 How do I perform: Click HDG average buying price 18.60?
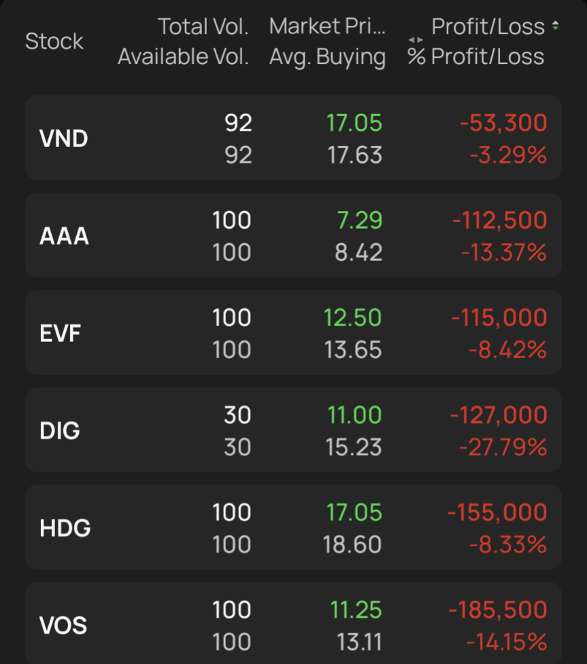pyautogui.click(x=352, y=545)
